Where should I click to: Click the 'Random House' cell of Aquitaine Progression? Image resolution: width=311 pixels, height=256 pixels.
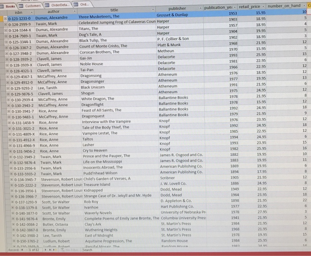pos(184,241)
